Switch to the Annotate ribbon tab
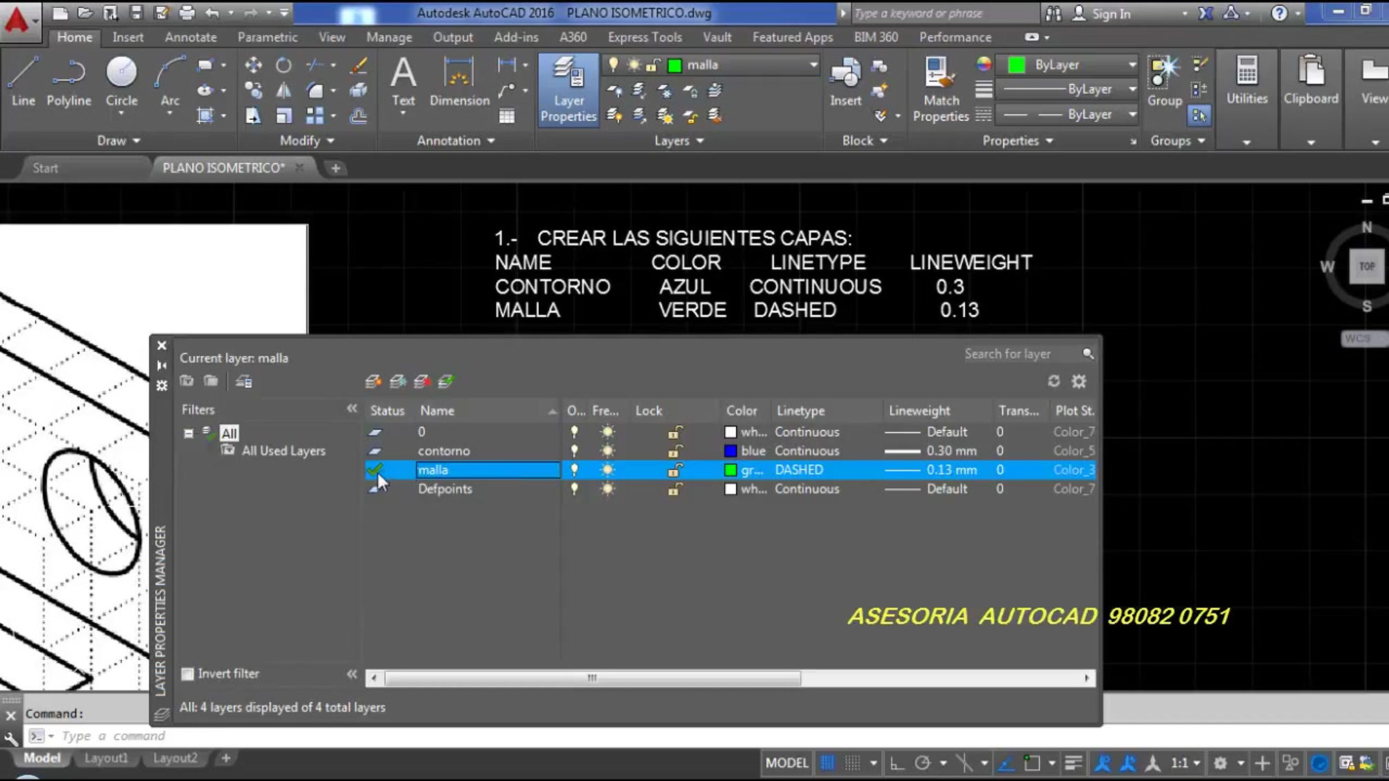1389x781 pixels. click(191, 37)
